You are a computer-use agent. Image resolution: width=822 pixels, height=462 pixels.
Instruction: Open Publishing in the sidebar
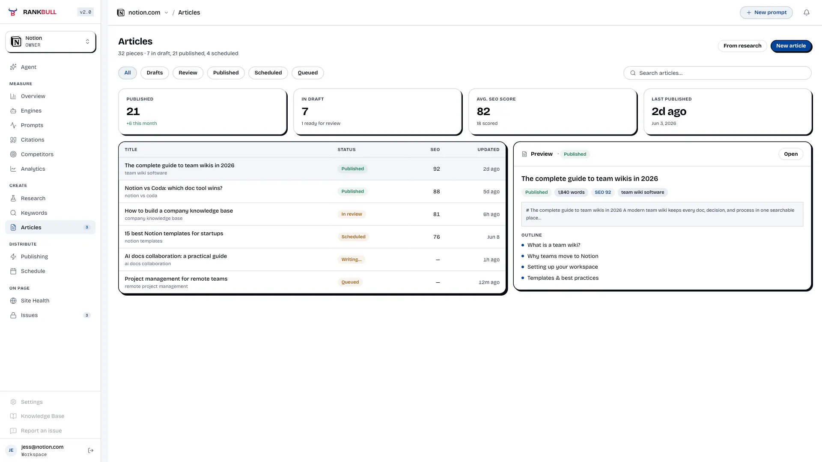coord(51,257)
